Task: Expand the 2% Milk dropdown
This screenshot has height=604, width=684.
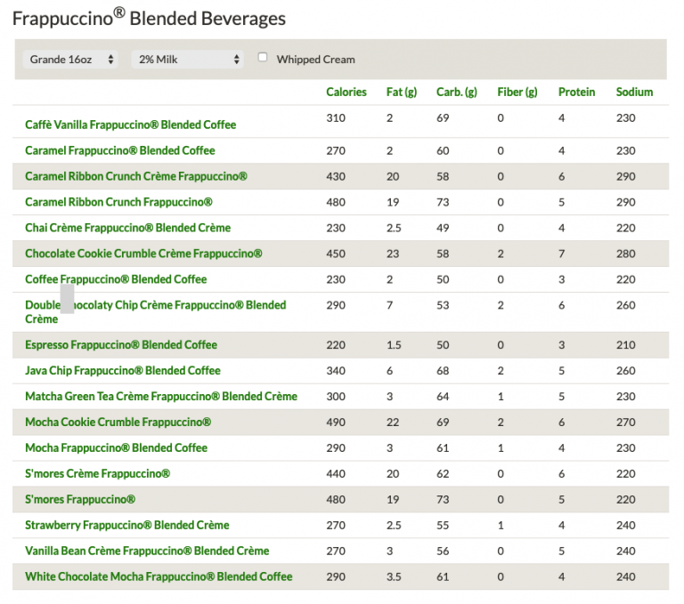Action: 188,60
